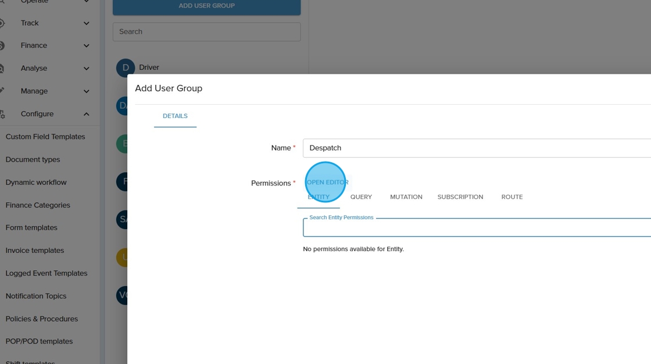Click the Configure icon in the sidebar
Viewport: 651px width, 364px height.
(x=2, y=114)
